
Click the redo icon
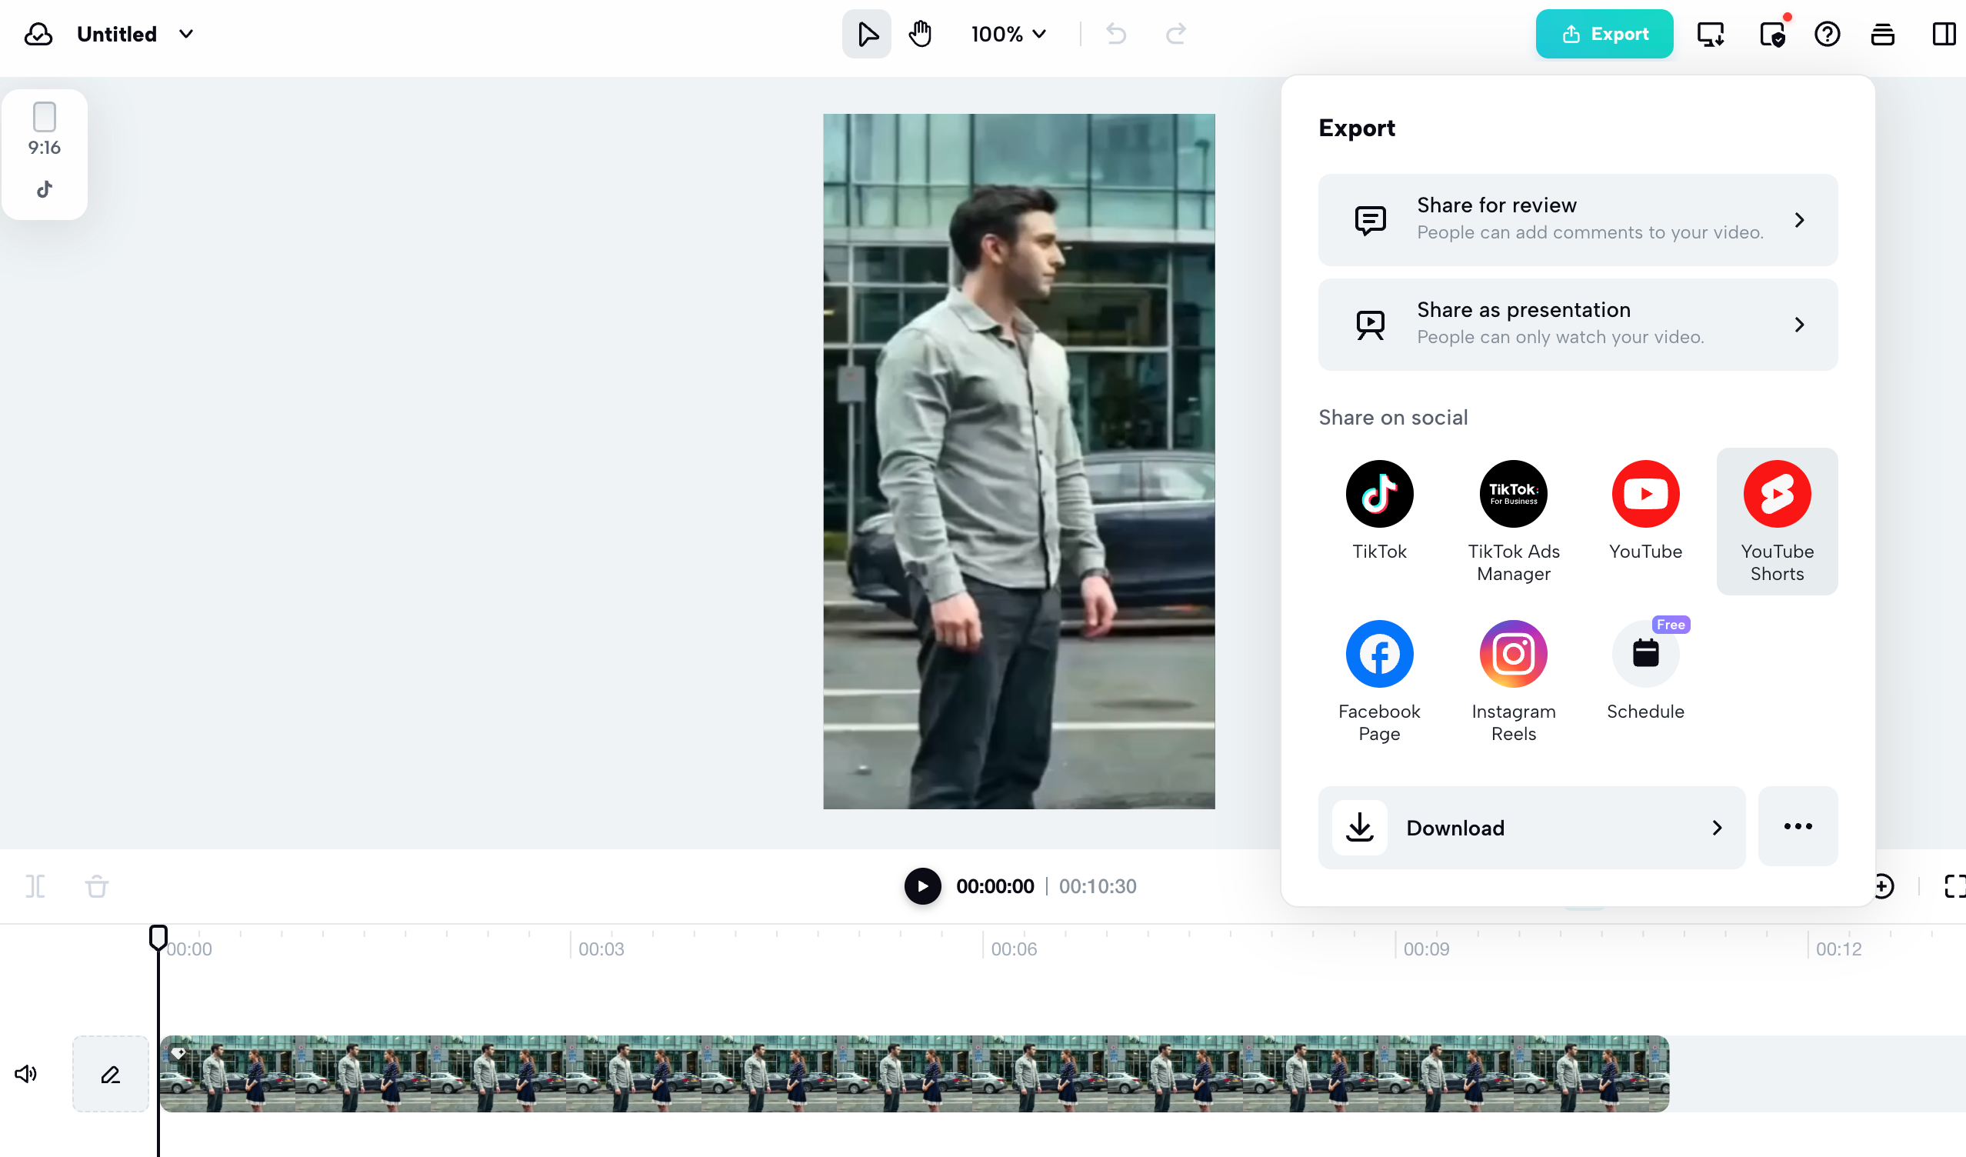coord(1175,34)
